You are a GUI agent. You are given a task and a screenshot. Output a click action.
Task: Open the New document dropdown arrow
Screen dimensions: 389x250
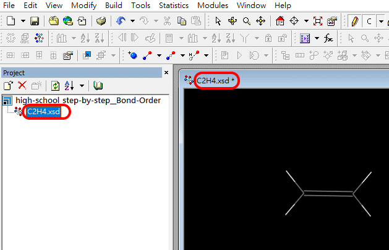[x=23, y=21]
